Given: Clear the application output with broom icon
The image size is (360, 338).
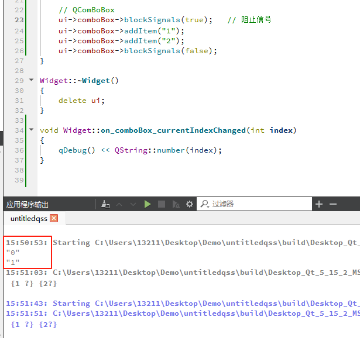Looking at the screenshot, I should 105,204.
